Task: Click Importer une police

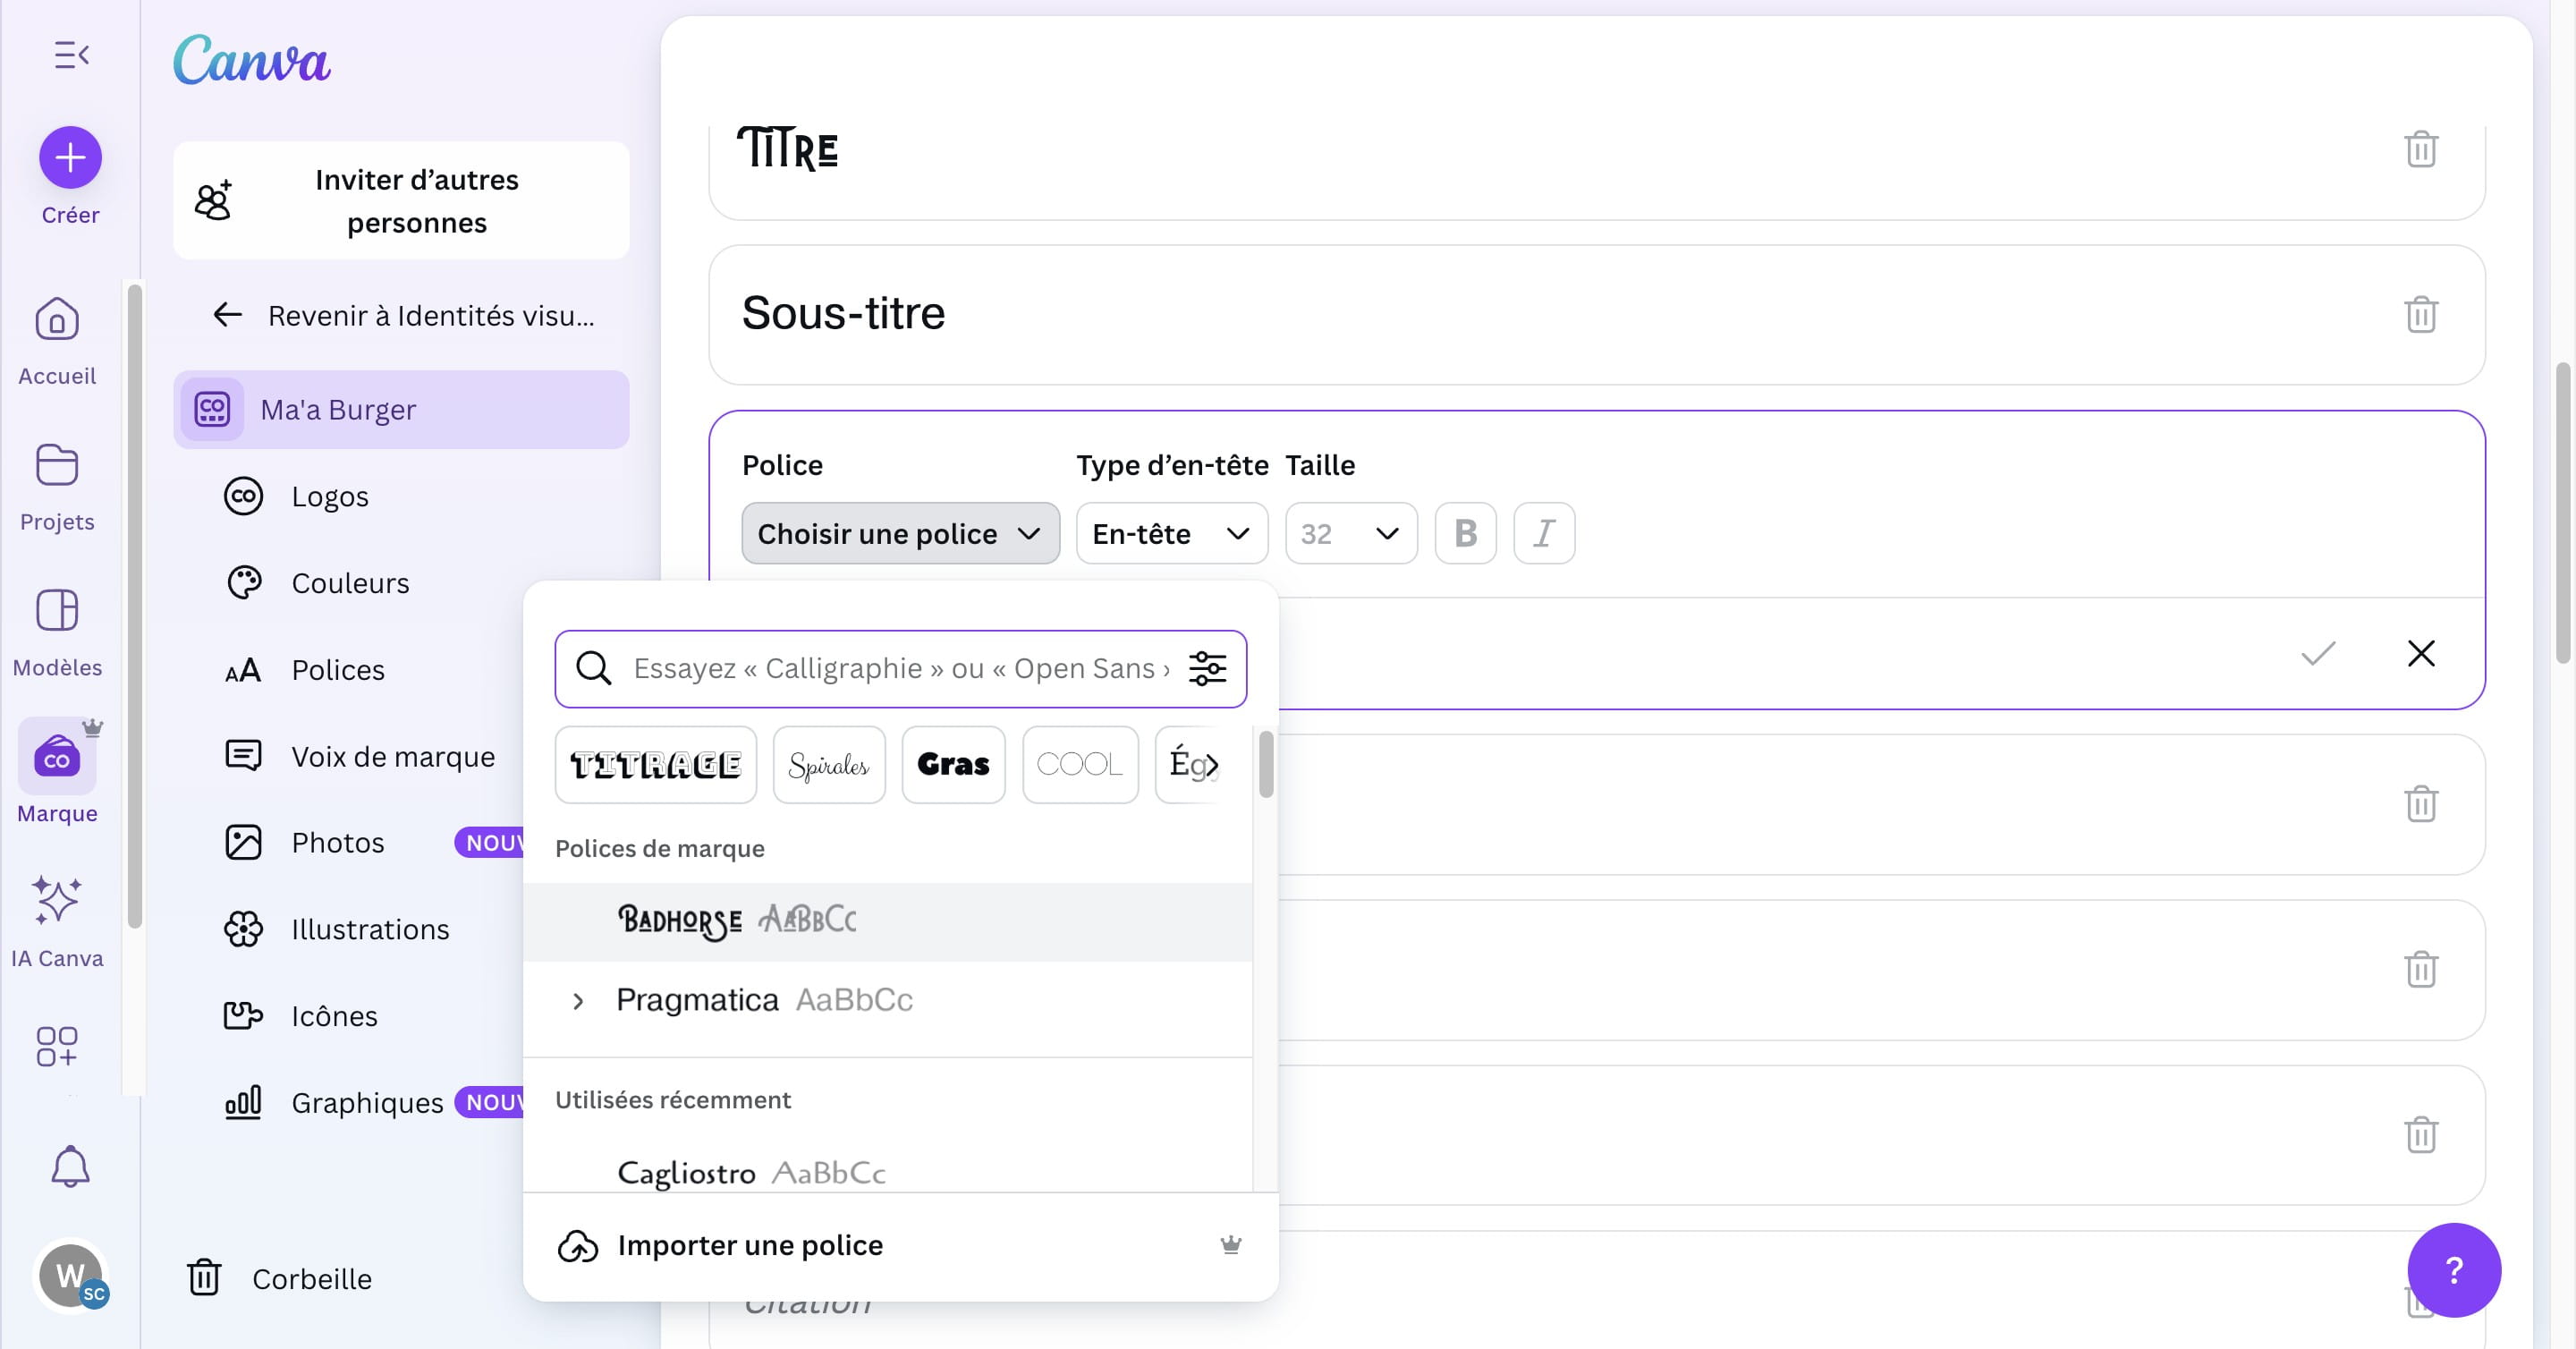Action: (x=750, y=1245)
